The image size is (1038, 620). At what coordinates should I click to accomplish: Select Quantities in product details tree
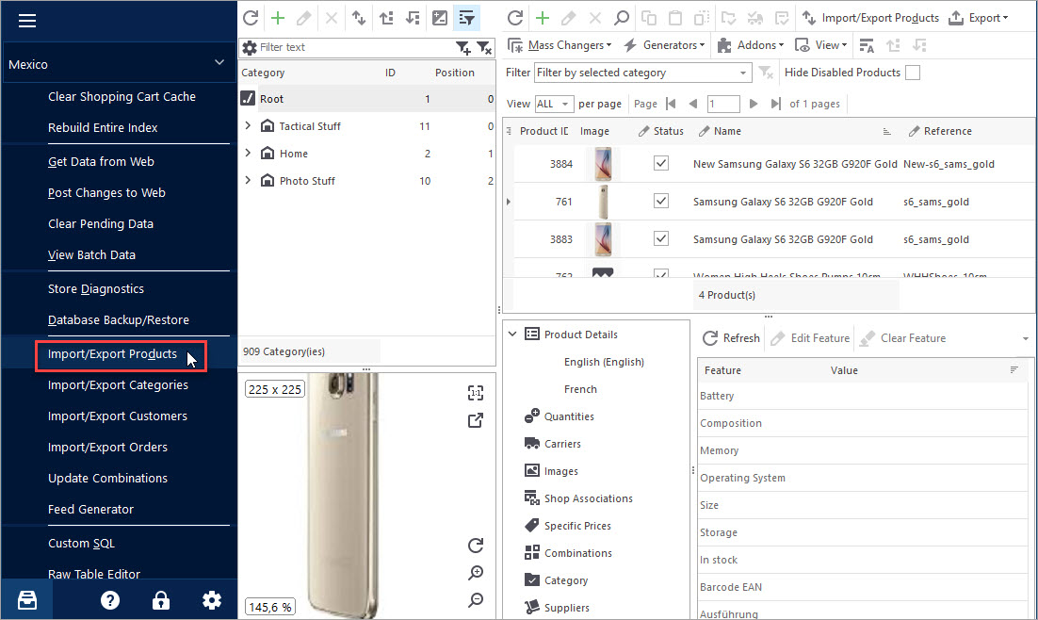pos(569,416)
